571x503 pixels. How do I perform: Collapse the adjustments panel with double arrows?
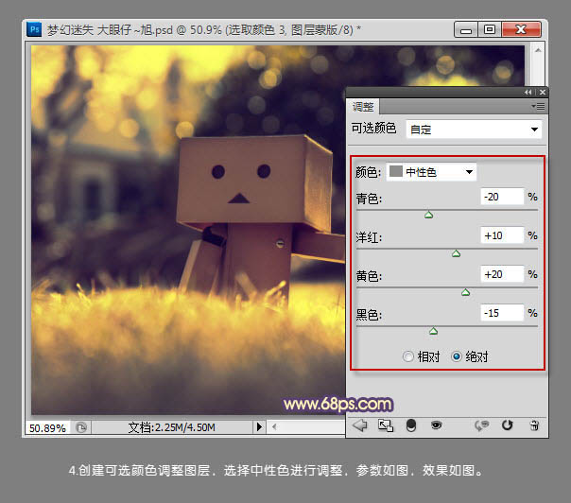tap(528, 93)
